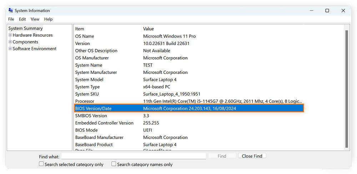This screenshot has width=357, height=174.
Task: Select the Other OS Description row
Action: 189,51
